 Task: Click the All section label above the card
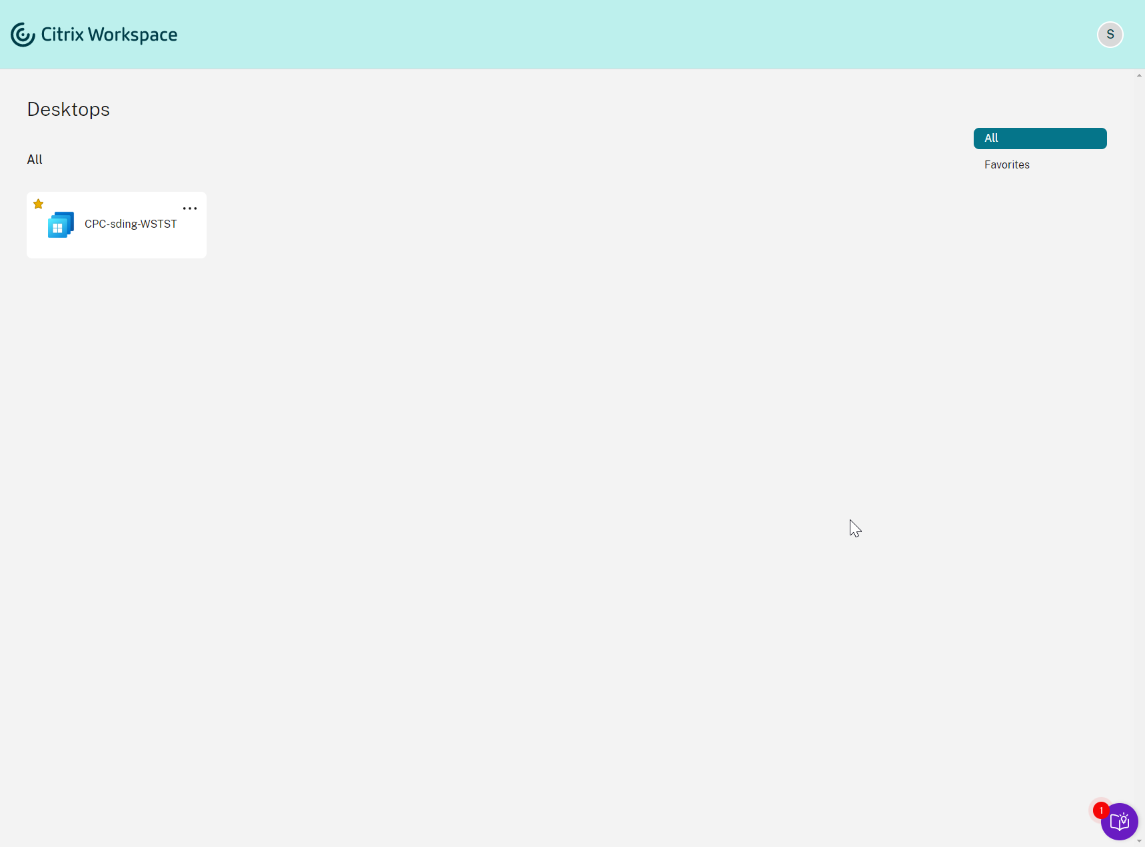(35, 160)
